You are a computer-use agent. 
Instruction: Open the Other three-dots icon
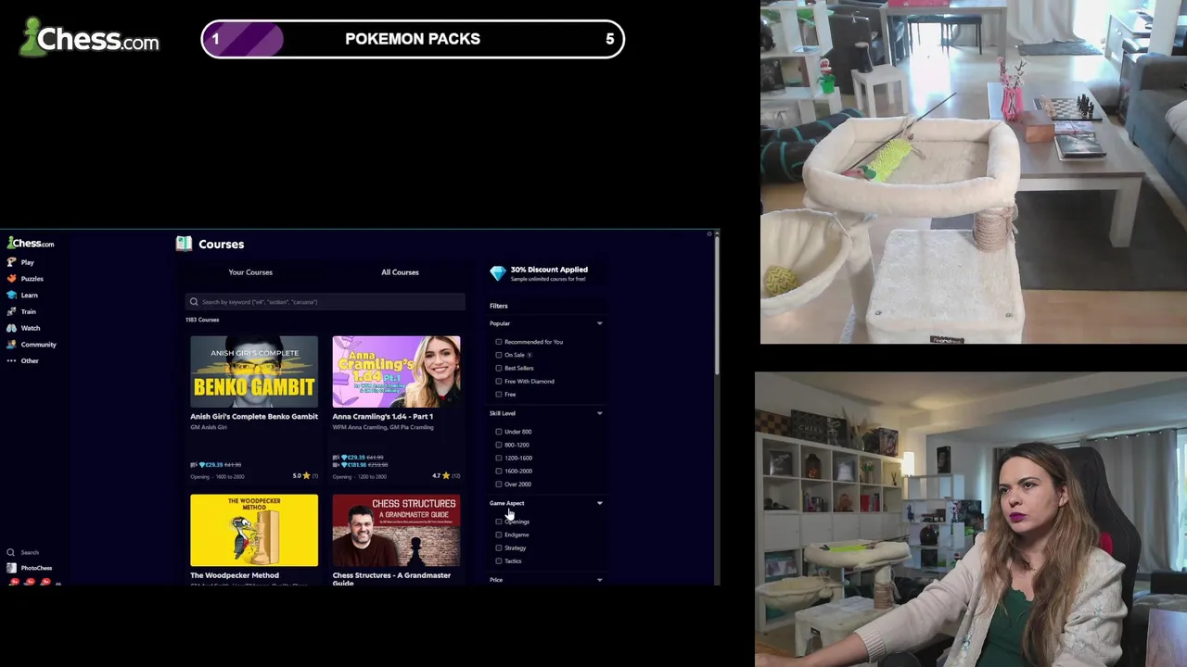(11, 361)
